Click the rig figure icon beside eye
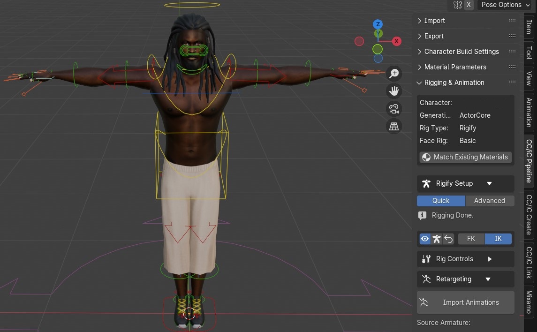The width and height of the screenshot is (537, 332). (436, 239)
